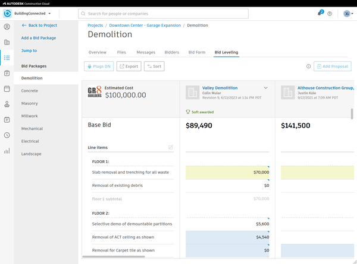Viewport: 357px width, 264px height.
Task: Open the stamp icon in the left sidebar
Action: pyautogui.click(x=7, y=104)
